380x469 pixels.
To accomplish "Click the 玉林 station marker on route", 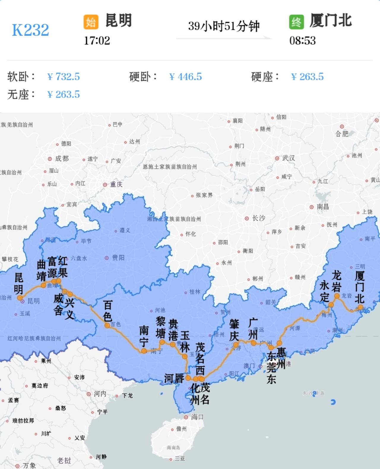I will (185, 357).
